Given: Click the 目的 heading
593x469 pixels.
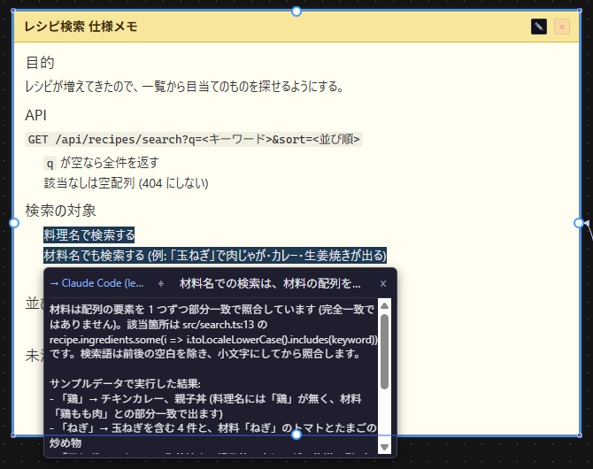Looking at the screenshot, I should 40,63.
